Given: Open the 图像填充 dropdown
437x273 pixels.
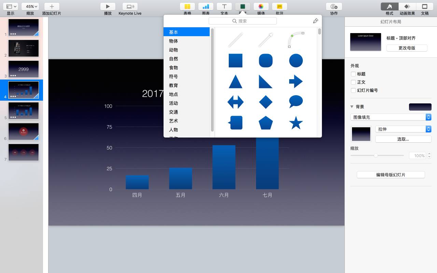Looking at the screenshot, I should [391, 117].
